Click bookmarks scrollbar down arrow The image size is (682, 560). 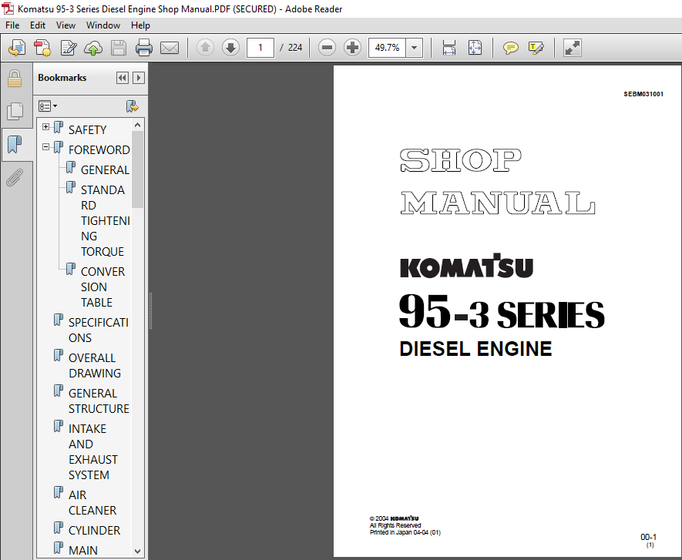coord(137,552)
